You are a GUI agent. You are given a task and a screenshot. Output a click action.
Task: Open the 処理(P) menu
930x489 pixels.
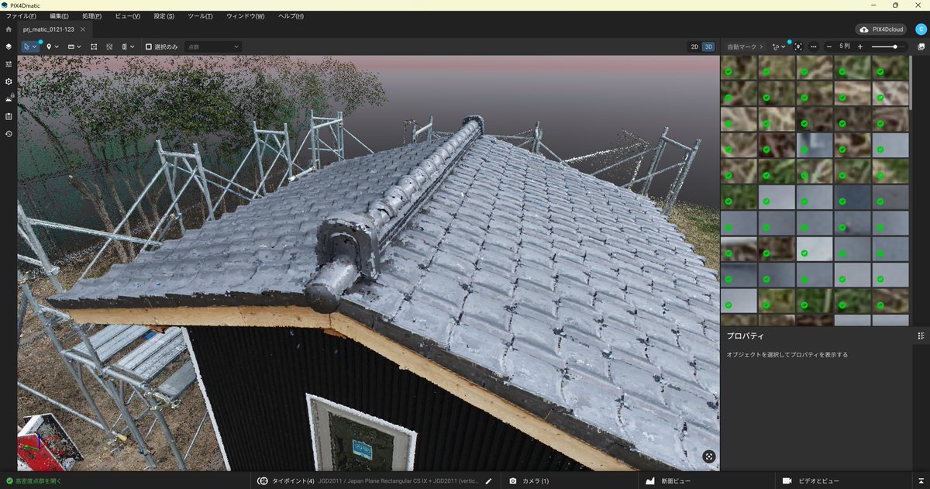click(91, 16)
